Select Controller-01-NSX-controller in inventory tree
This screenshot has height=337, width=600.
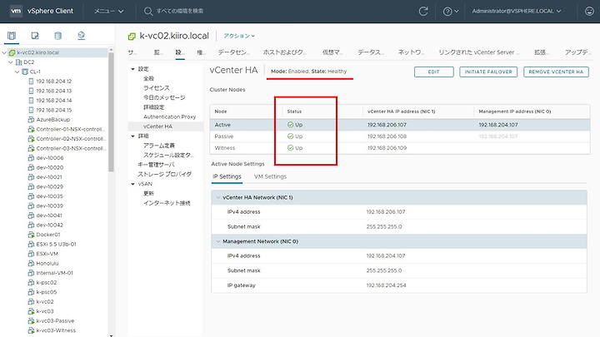point(70,129)
